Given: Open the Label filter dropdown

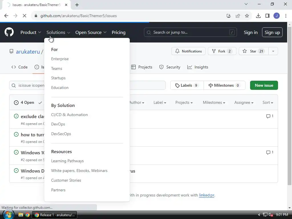Looking at the screenshot, I should (x=160, y=102).
